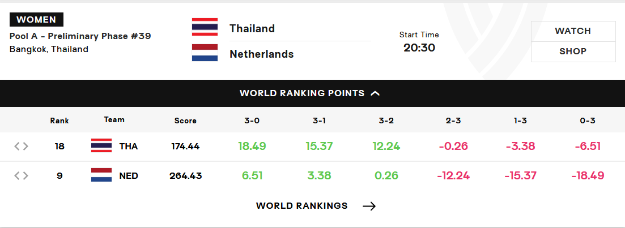
Task: Click the Start Time 20:30 display
Action: 419,42
